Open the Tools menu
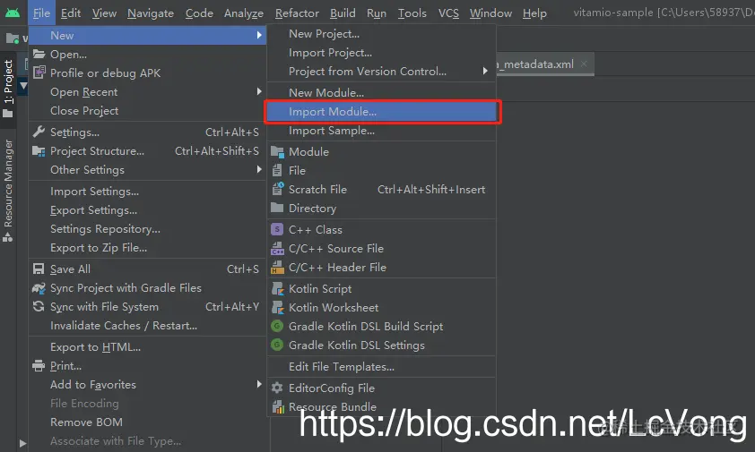Screen dimensions: 755x452 412,13
